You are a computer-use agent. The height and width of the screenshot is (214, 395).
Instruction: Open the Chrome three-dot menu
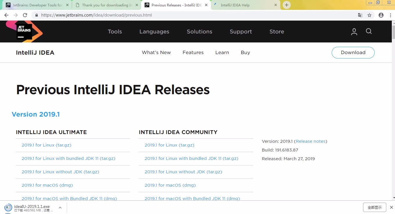(x=390, y=15)
